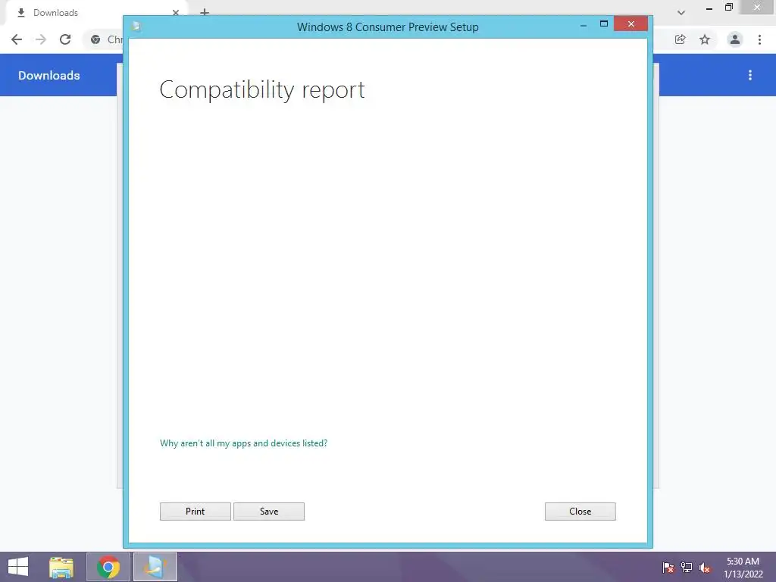Image resolution: width=776 pixels, height=582 pixels.
Task: Save the compatibility report
Action: click(x=269, y=512)
